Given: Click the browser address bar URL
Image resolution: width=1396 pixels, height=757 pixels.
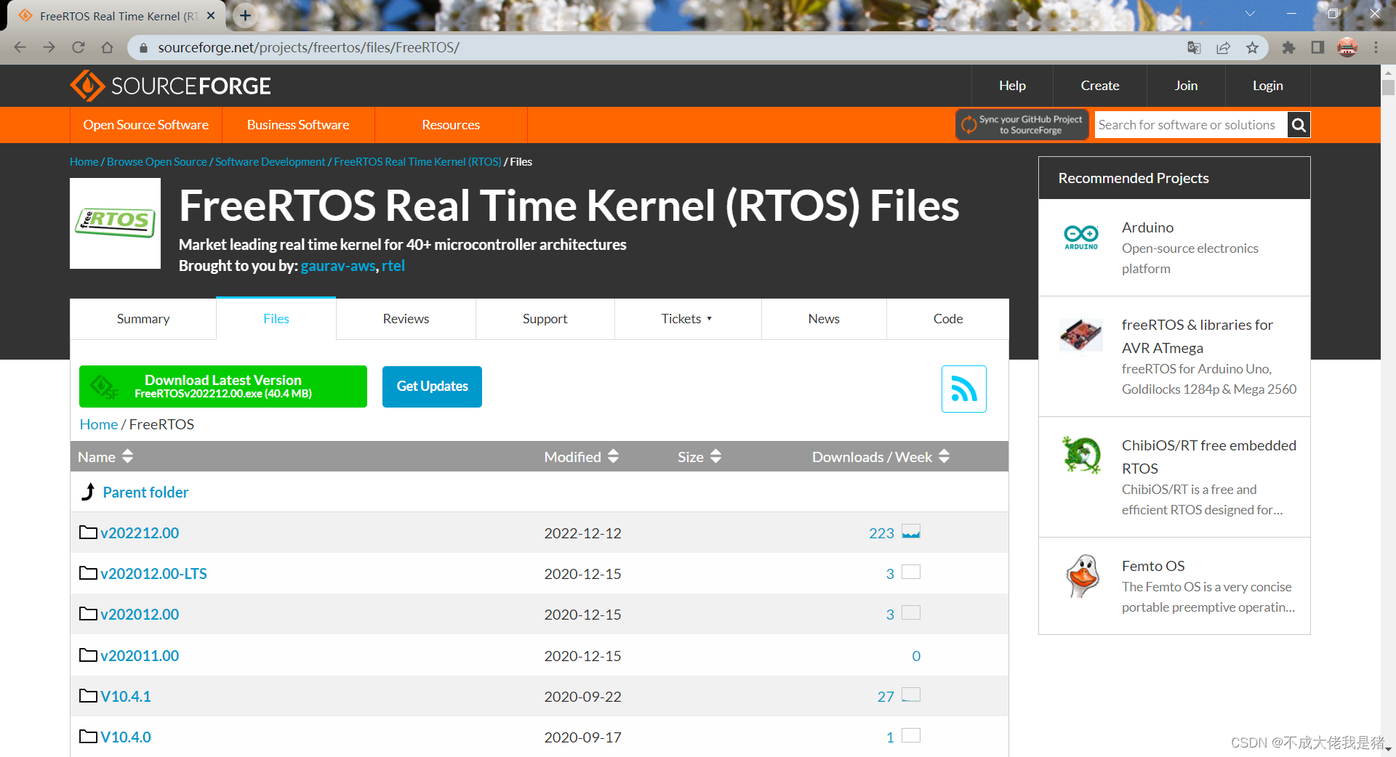Looking at the screenshot, I should pos(308,48).
